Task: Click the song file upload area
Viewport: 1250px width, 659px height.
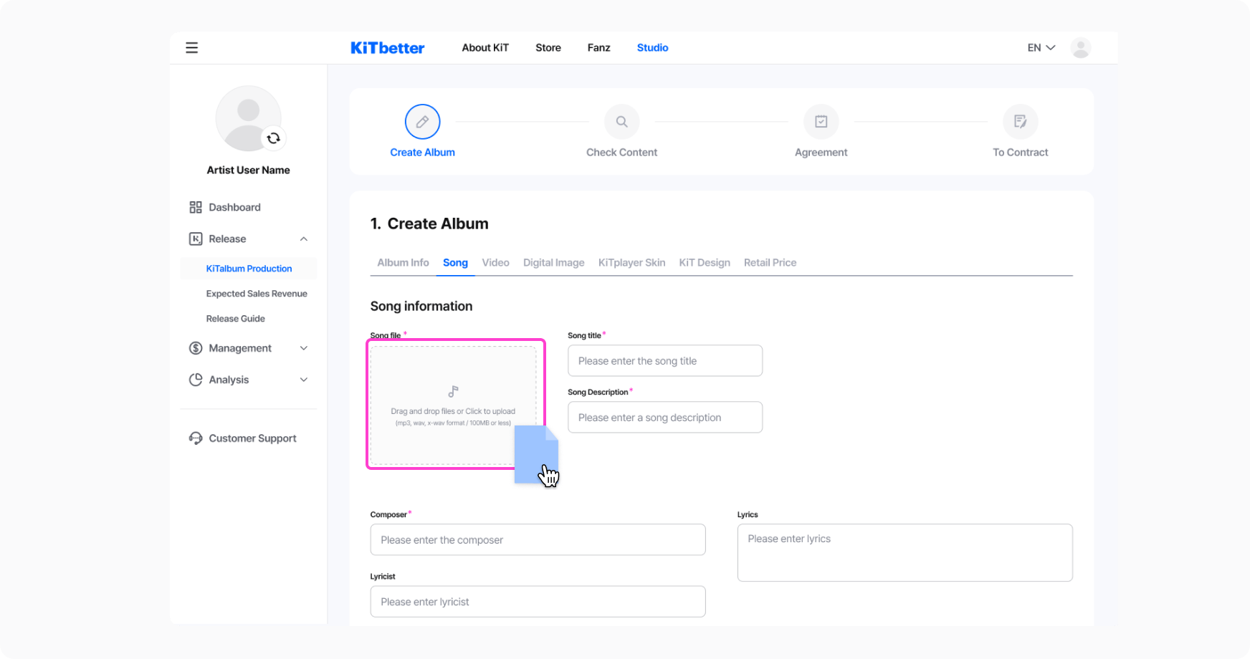Action: (x=453, y=405)
